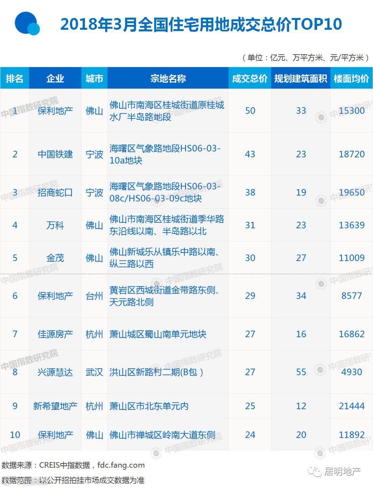Click planned area value 33
This screenshot has width=373, height=488.
301,111
